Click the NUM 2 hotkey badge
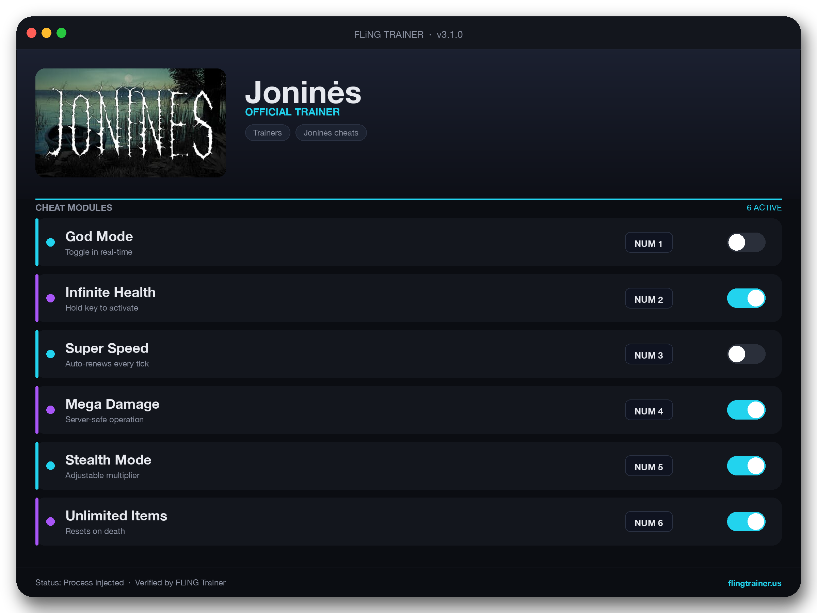817x613 pixels. click(648, 298)
